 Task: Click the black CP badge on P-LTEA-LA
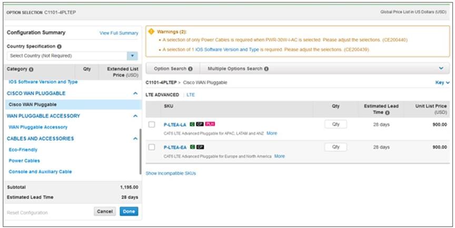(200, 124)
